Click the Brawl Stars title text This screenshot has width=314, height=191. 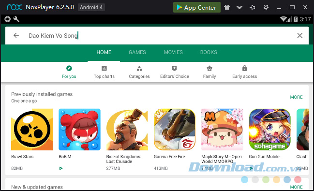[22, 157]
